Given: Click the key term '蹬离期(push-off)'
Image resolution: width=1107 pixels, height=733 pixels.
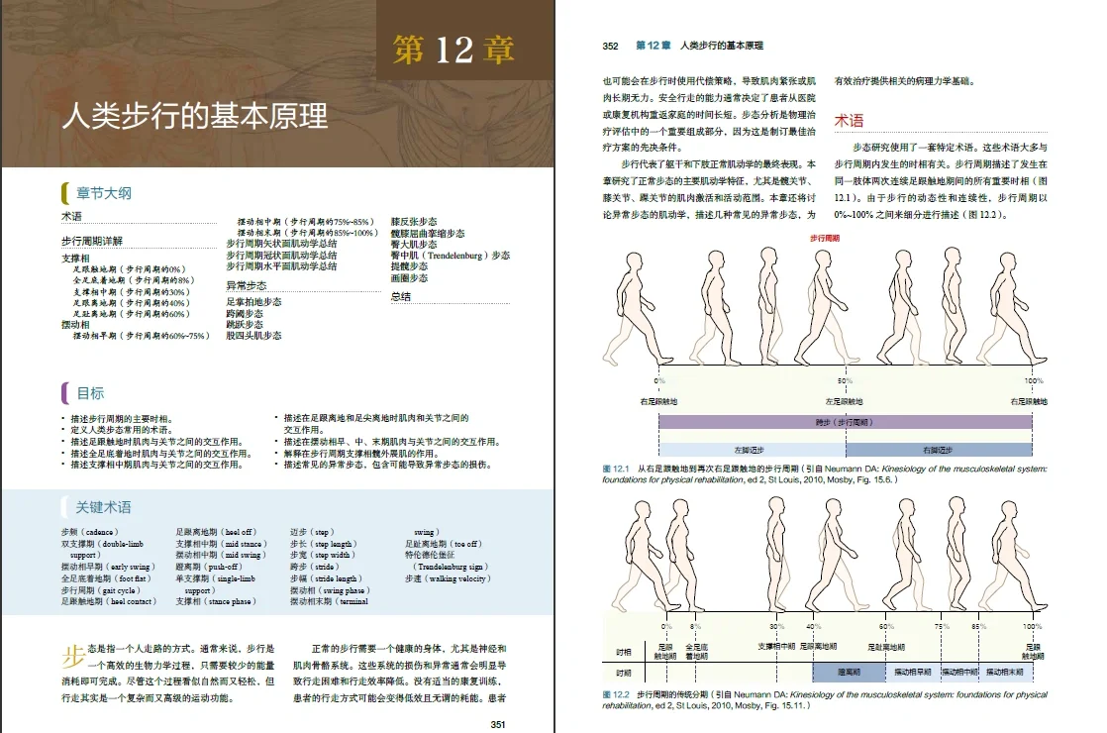Looking at the screenshot, I should pyautogui.click(x=210, y=567).
